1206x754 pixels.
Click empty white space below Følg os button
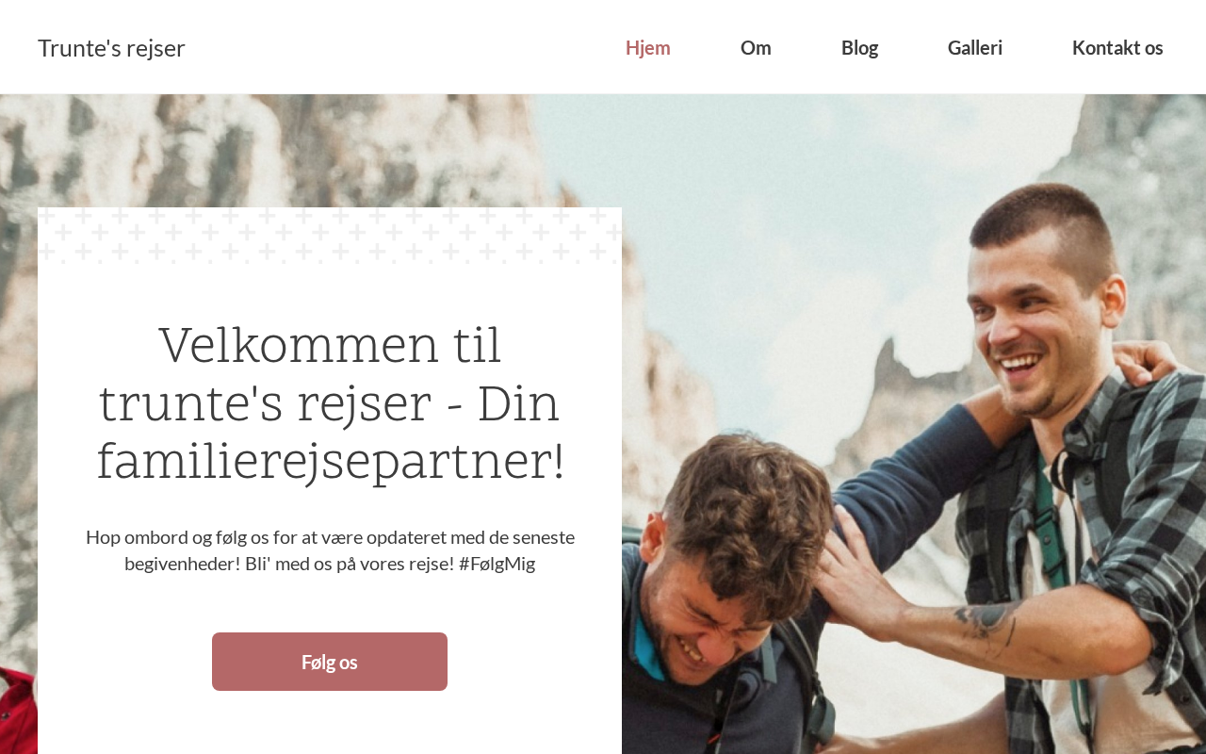330,724
